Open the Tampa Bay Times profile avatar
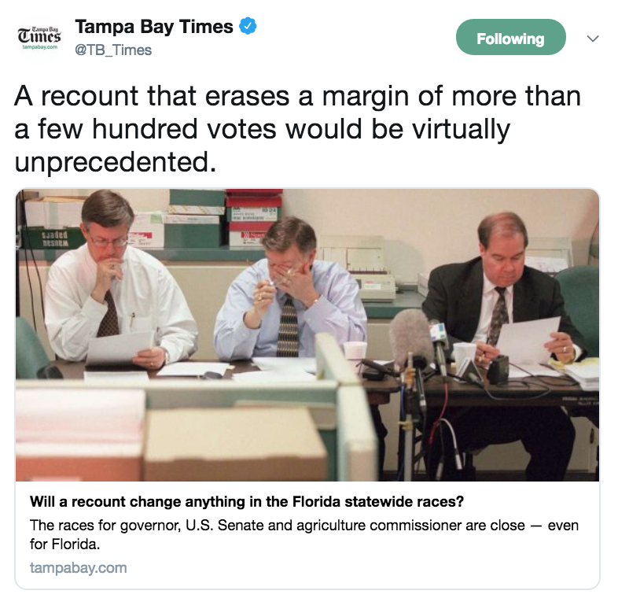This screenshot has height=609, width=618. pyautogui.click(x=39, y=39)
